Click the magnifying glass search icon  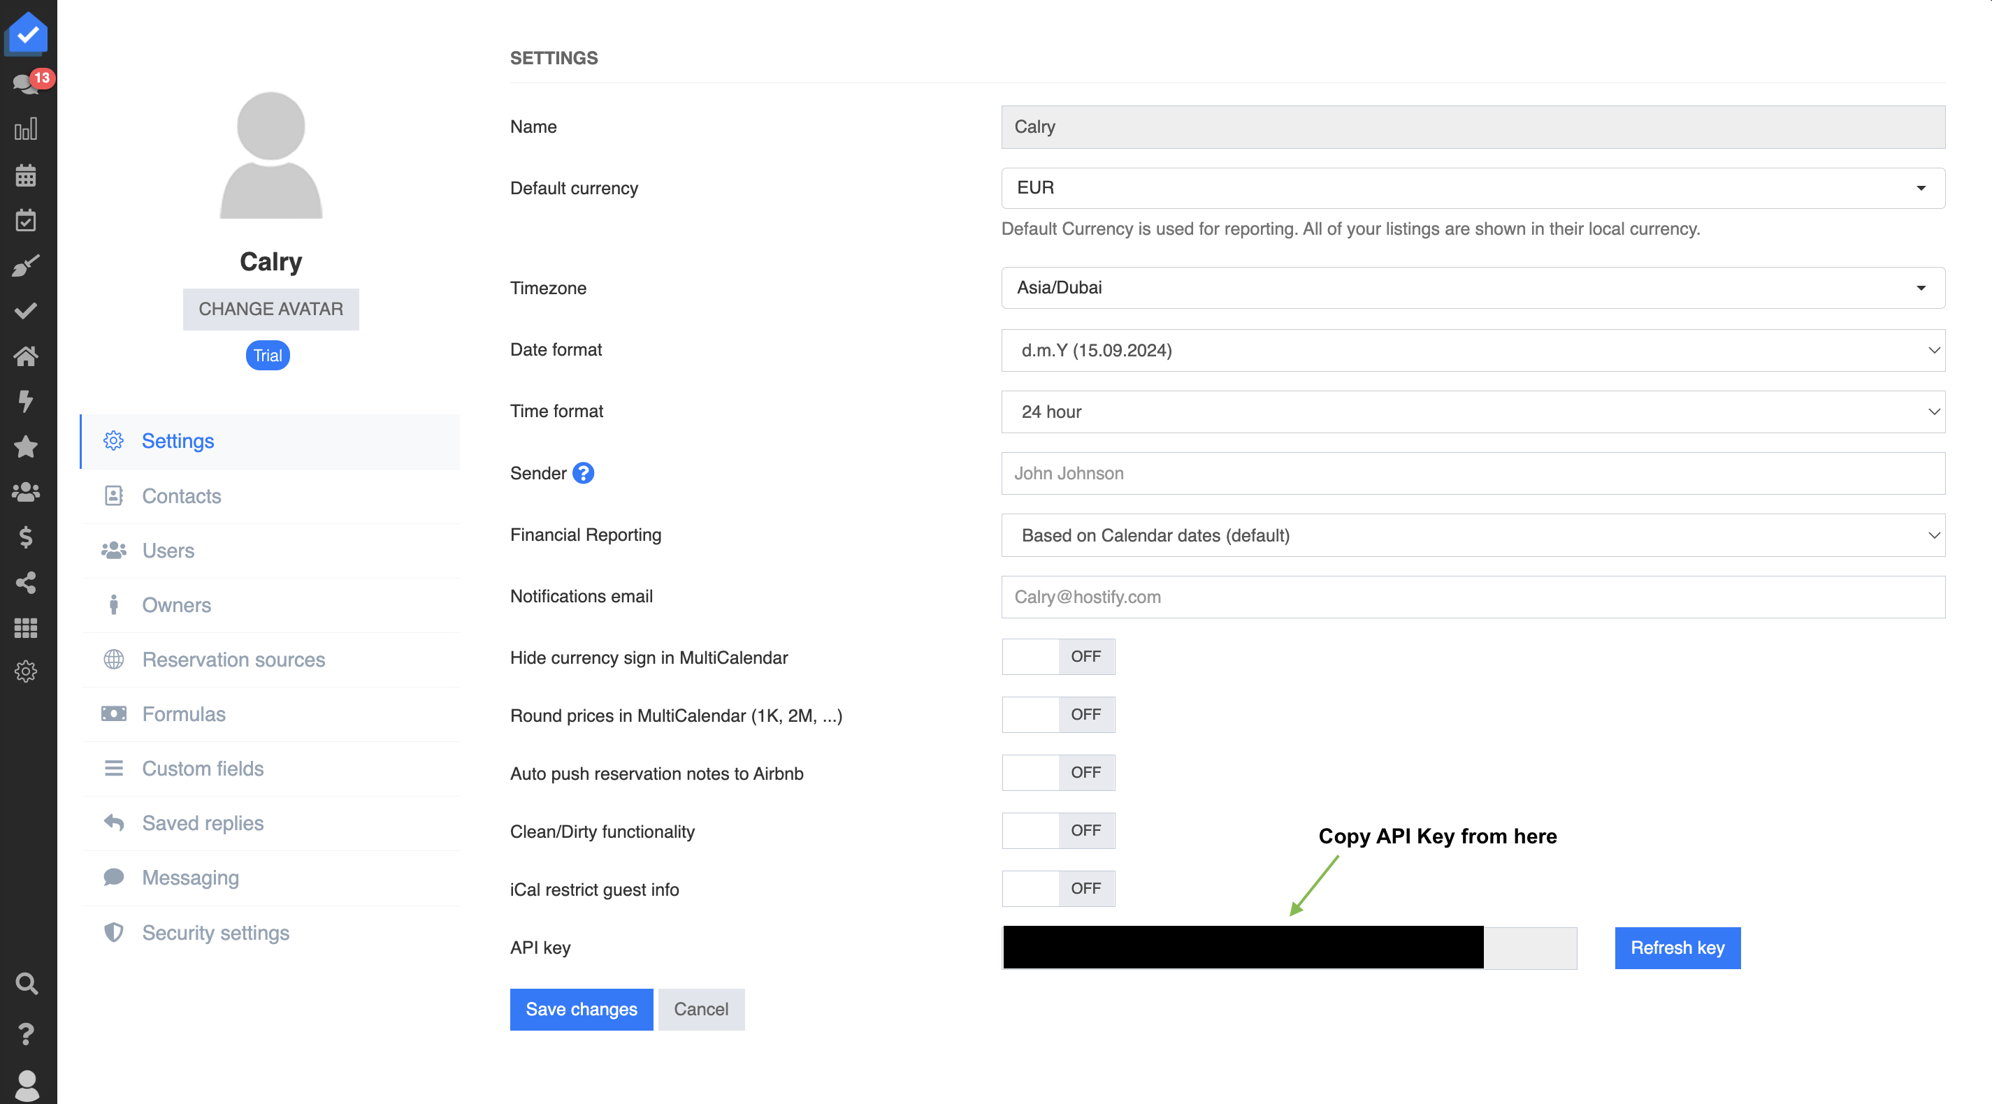pyautogui.click(x=27, y=983)
